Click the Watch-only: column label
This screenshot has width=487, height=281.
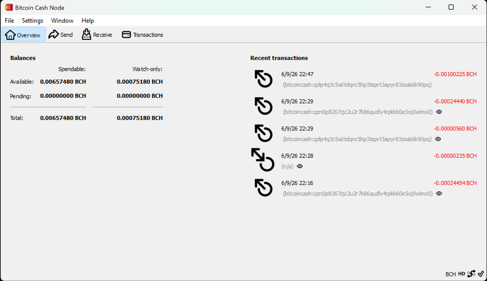click(147, 69)
